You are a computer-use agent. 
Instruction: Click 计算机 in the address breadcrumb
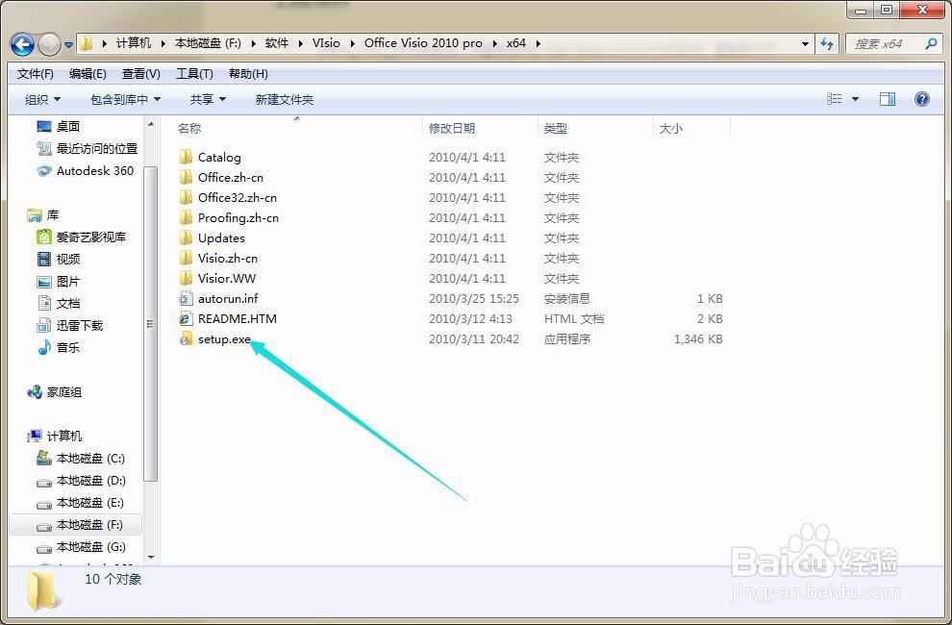[134, 43]
